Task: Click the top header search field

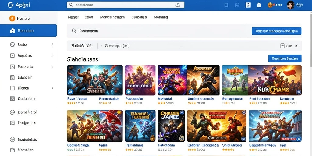Action: point(126,5)
